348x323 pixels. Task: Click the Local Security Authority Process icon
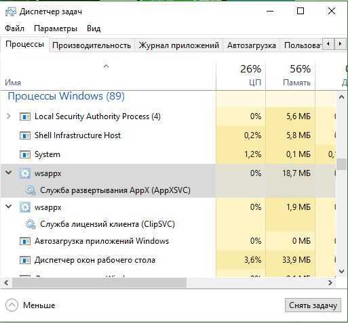[x=25, y=116]
